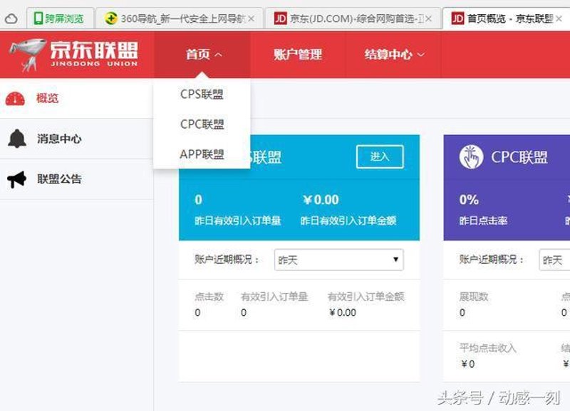
Task: Open 消息中心 in the sidebar
Action: [x=76, y=139]
